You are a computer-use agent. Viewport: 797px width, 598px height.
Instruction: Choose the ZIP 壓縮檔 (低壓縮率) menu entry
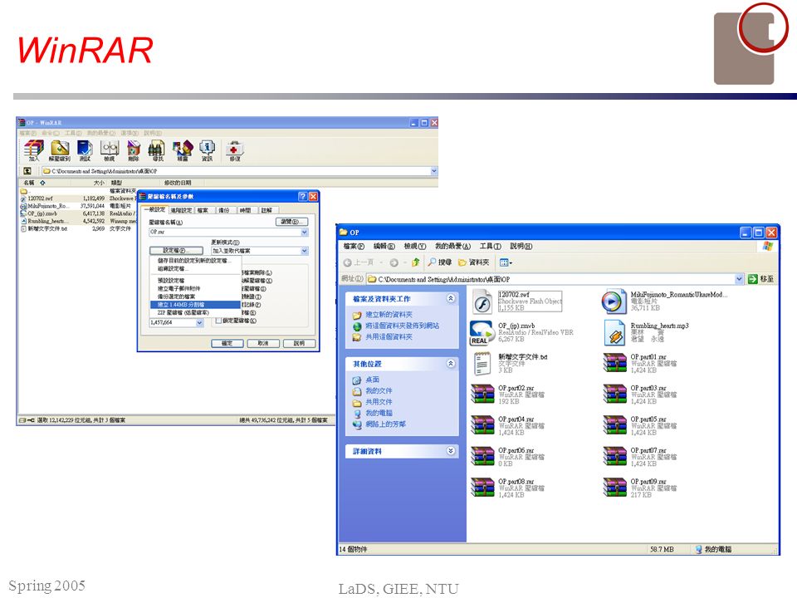(195, 313)
